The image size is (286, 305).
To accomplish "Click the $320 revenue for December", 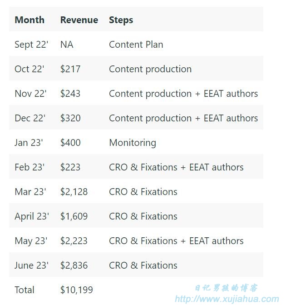I will point(70,118).
